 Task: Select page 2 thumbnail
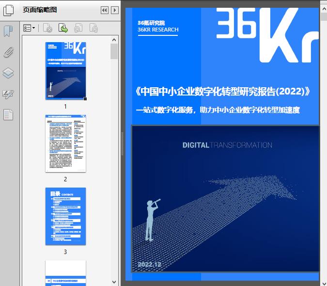pyautogui.click(x=66, y=143)
